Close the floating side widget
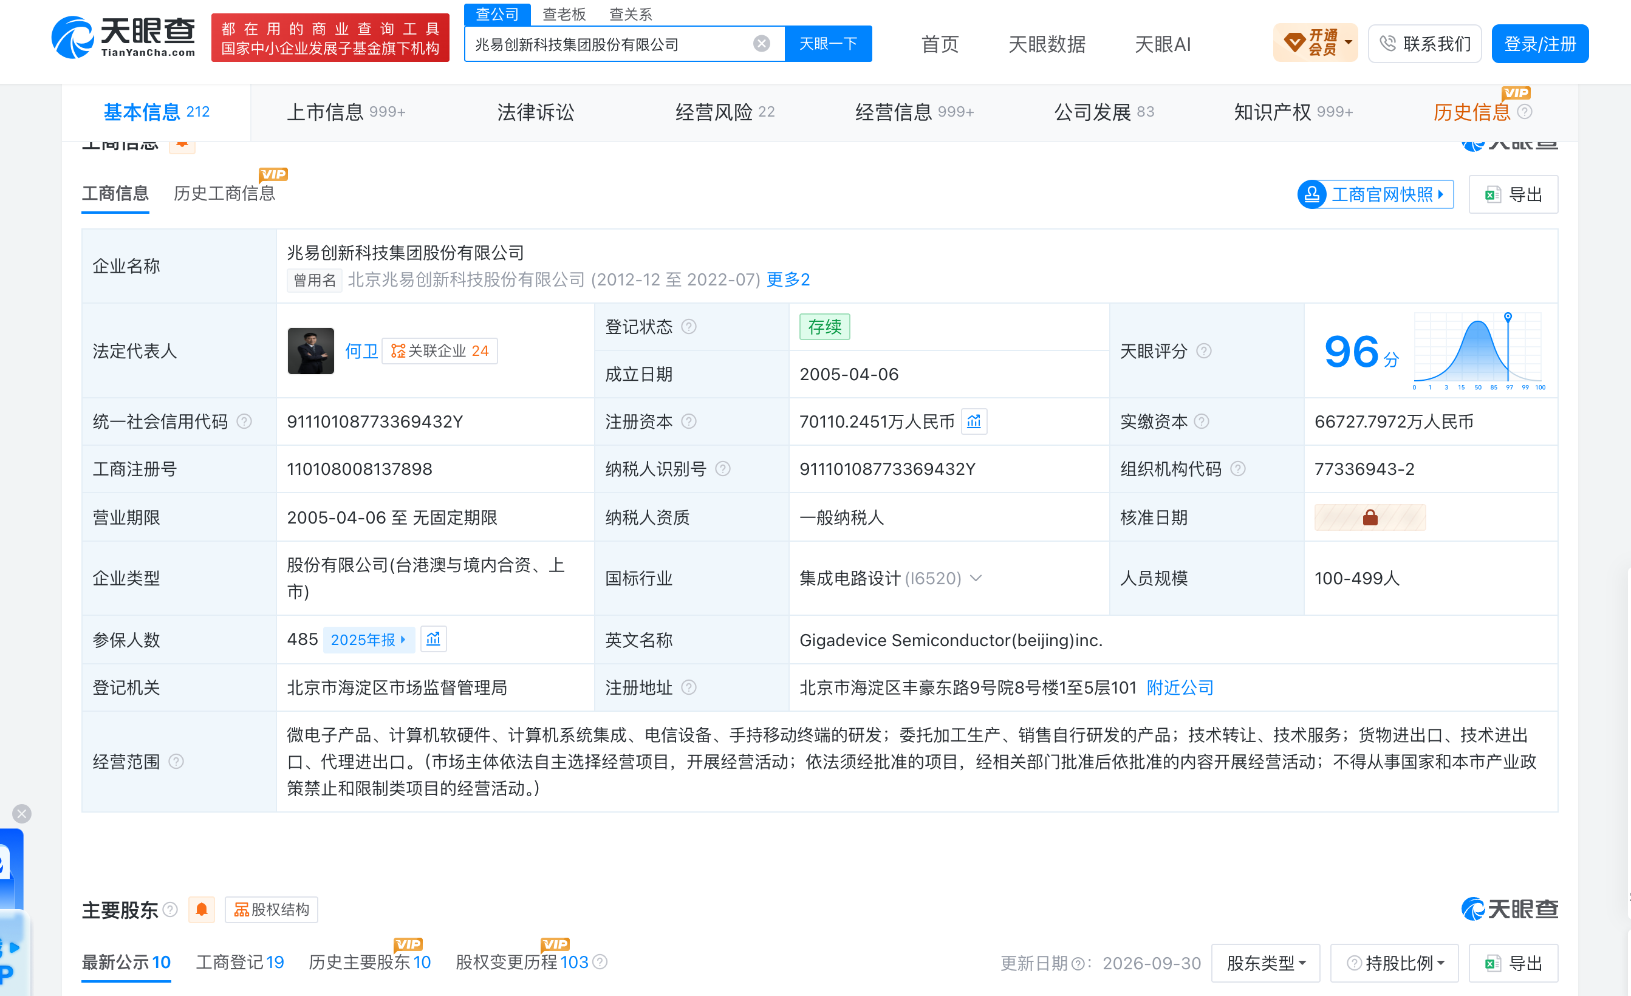 pos(22,813)
